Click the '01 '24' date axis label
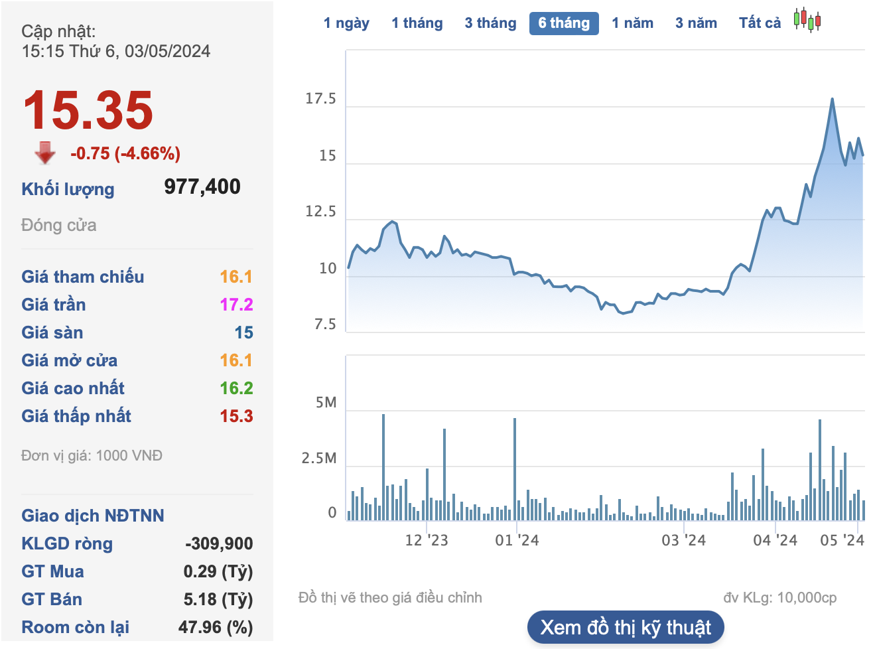The image size is (873, 649). (517, 540)
